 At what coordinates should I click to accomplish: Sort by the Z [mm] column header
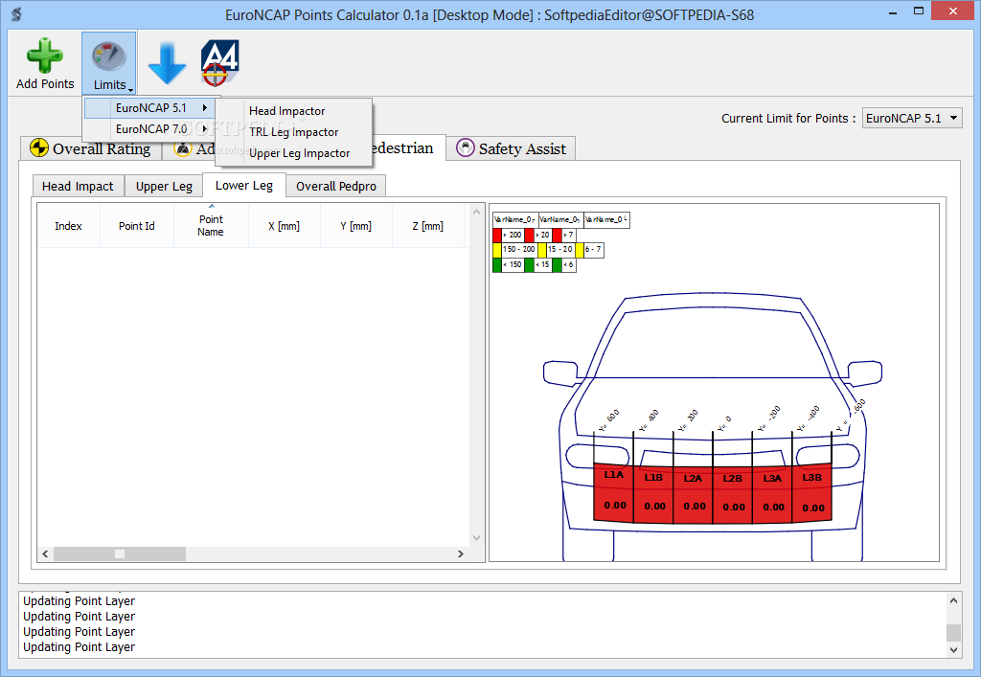[428, 226]
